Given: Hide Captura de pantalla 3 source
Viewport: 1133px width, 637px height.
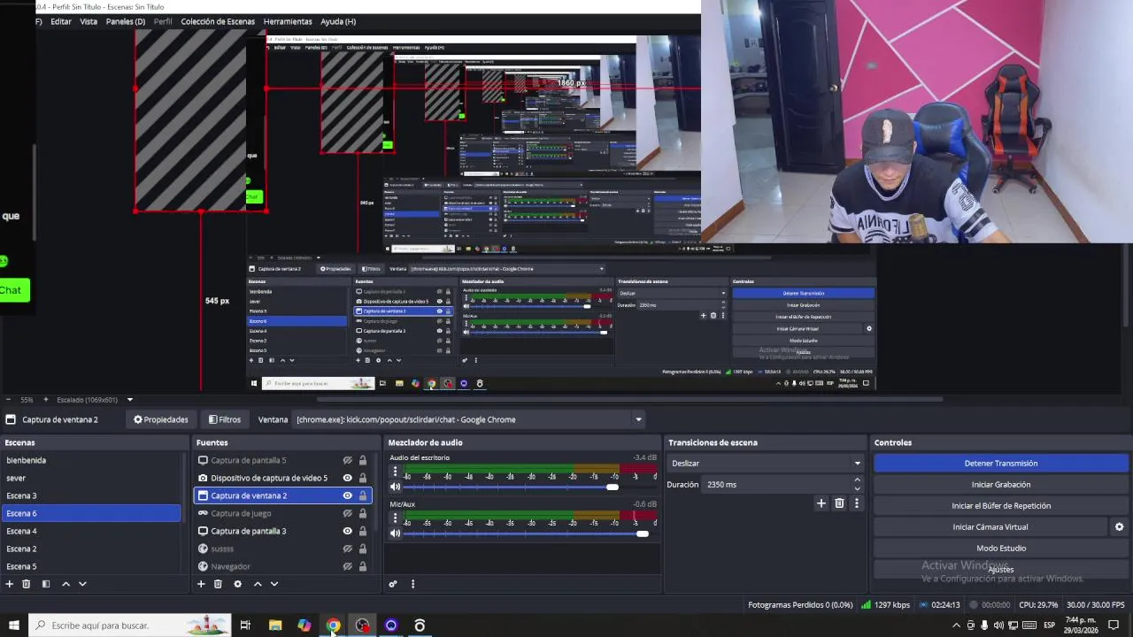Looking at the screenshot, I should tap(347, 531).
